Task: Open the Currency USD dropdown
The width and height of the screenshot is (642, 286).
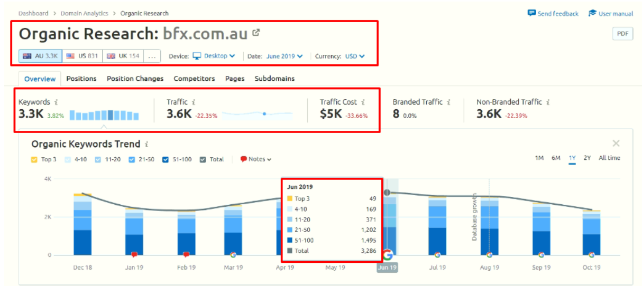Action: [x=355, y=56]
